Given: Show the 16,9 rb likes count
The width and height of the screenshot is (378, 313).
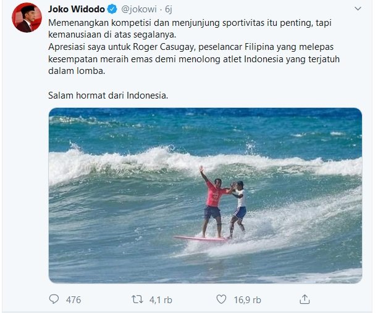Looking at the screenshot, I should coord(247,300).
